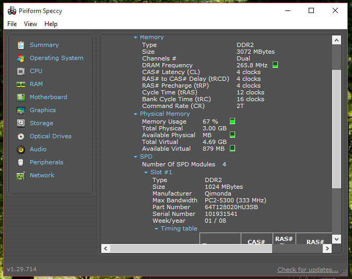Minimize the Speccy window
This screenshot has width=352, height=279.
[288, 10]
